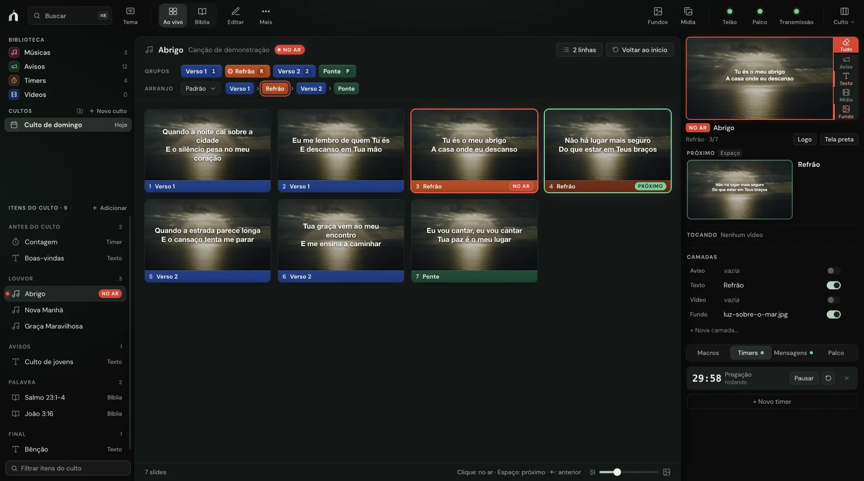Switch to the Palco tab
The height and width of the screenshot is (481, 864).
(836, 353)
